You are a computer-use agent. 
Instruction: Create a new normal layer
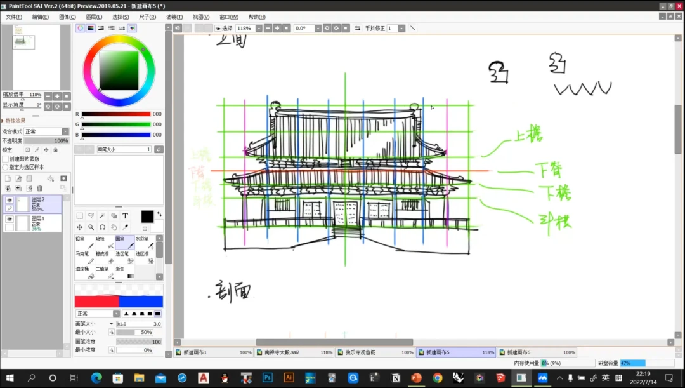[8, 178]
